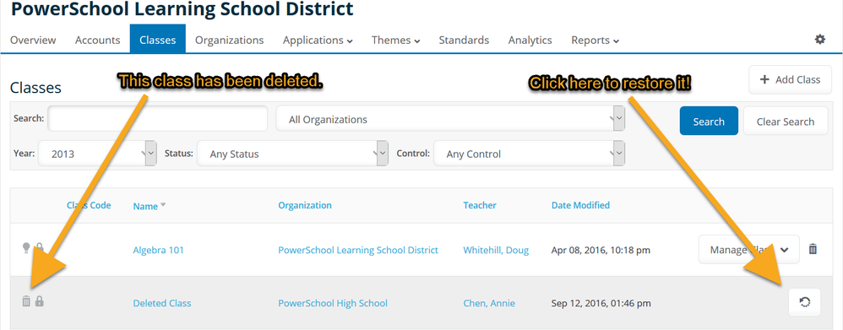843x330 pixels.
Task: Select the Classes tab
Action: [x=157, y=40]
